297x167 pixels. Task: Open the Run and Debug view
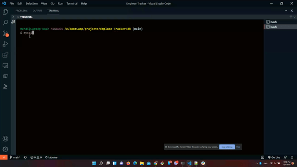pyautogui.click(x=5, y=44)
